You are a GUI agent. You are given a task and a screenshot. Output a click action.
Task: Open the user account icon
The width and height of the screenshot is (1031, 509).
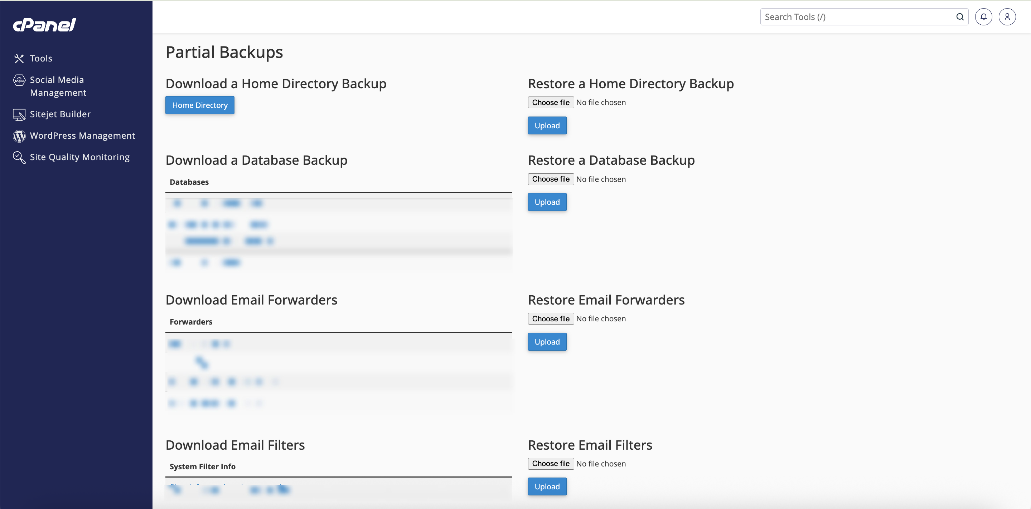[x=1007, y=17]
